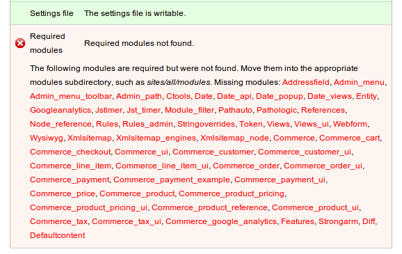This screenshot has width=402, height=254.
Task: Select the Commerce_payment_example module link
Action: coord(172,180)
